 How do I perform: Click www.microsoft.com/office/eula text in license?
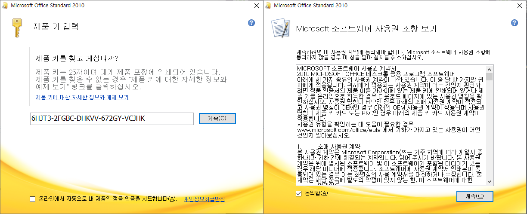tap(340, 129)
